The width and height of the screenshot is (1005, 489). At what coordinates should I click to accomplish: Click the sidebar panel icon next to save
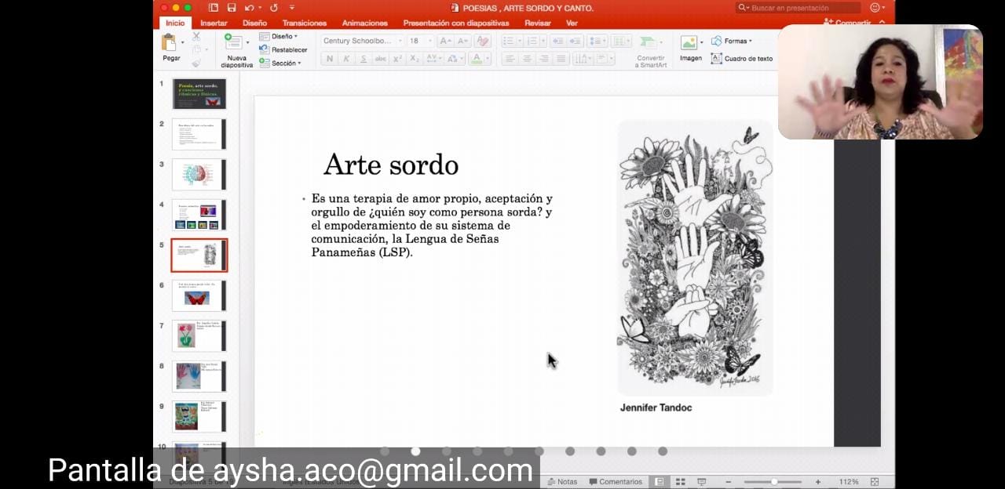(x=214, y=8)
